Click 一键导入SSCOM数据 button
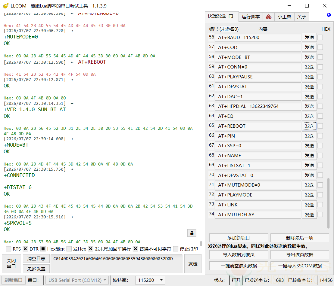This screenshot has width=334, height=286. tap(300, 266)
